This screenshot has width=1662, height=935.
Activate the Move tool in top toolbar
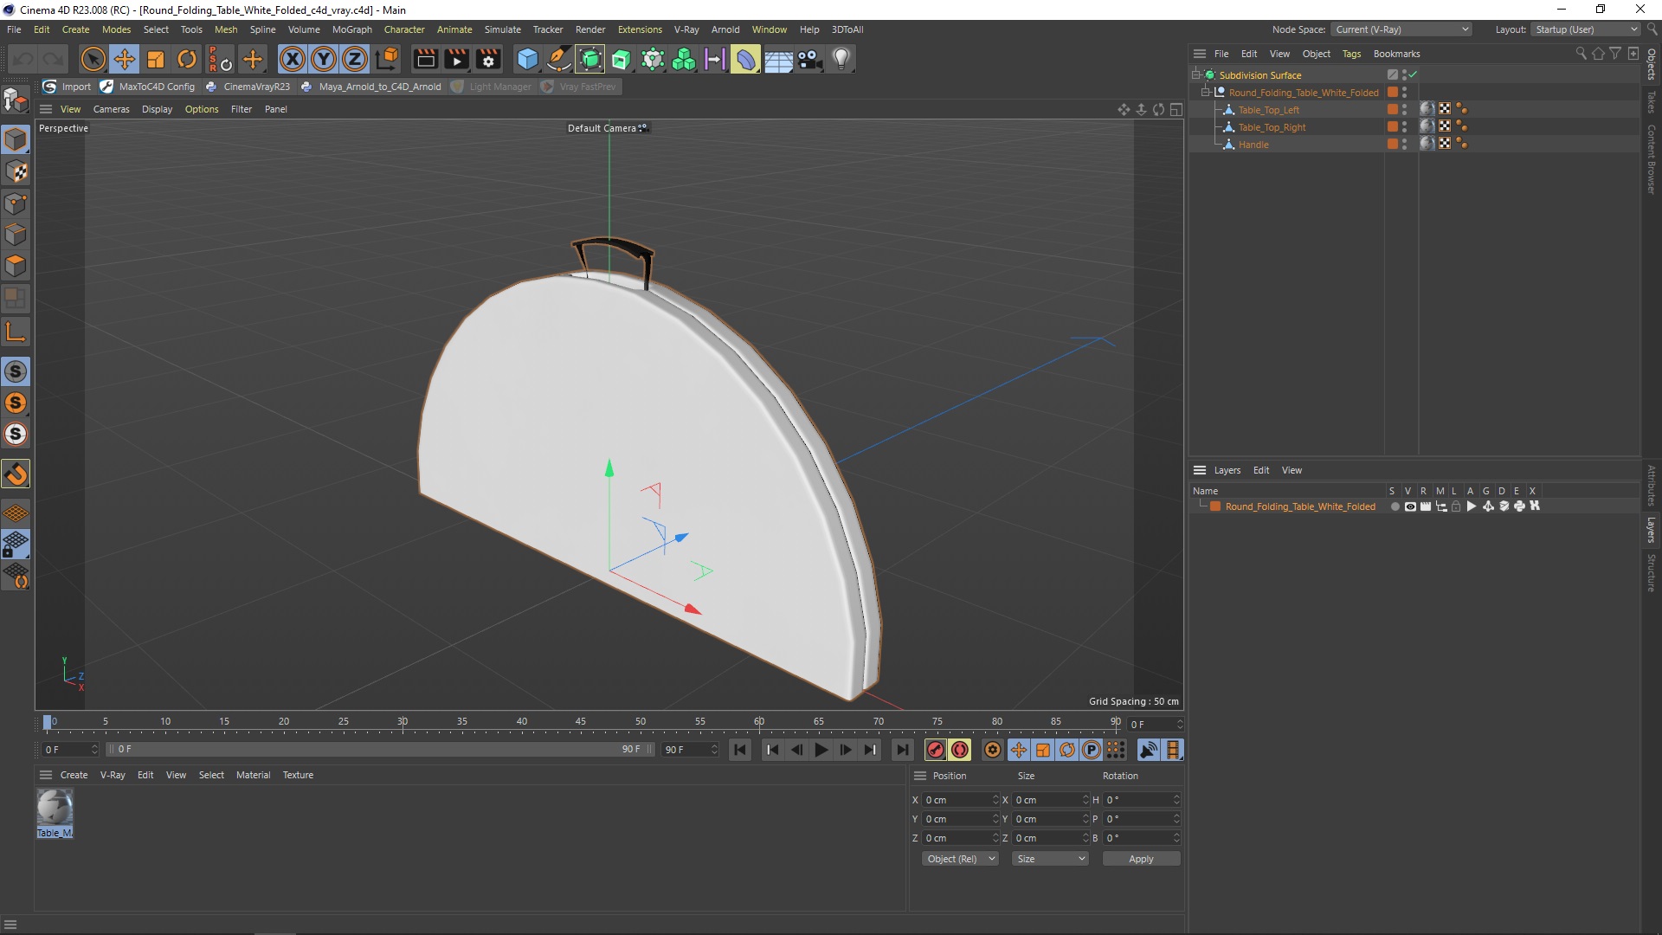point(125,60)
